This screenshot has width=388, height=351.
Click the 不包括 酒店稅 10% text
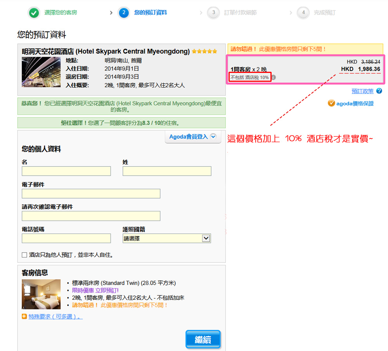[249, 78]
